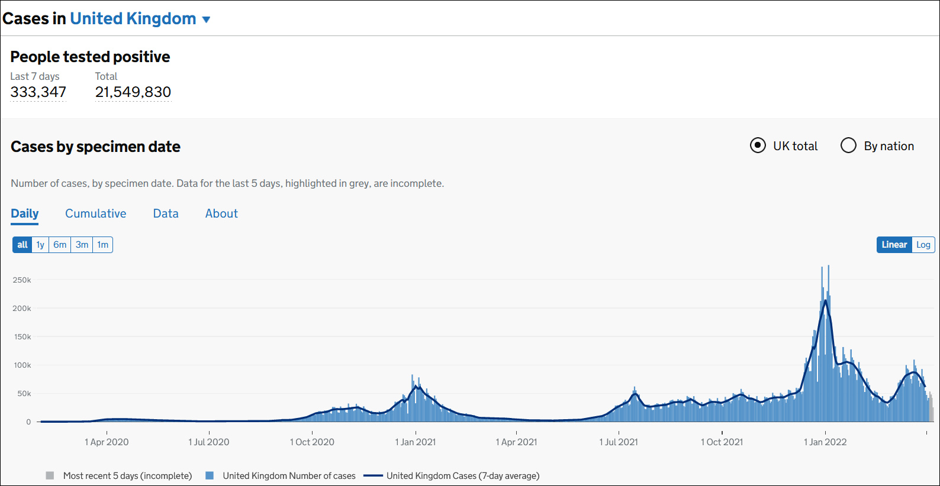This screenshot has height=486, width=940.
Task: Open the About tab
Action: click(221, 213)
